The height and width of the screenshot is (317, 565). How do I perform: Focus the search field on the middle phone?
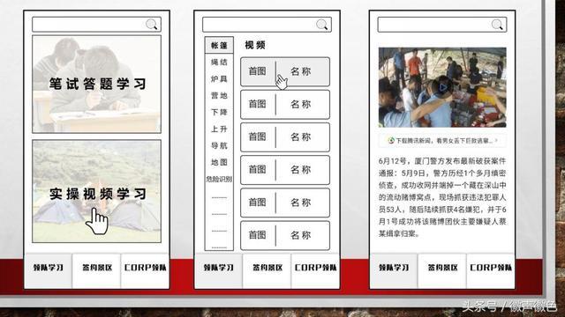267,25
